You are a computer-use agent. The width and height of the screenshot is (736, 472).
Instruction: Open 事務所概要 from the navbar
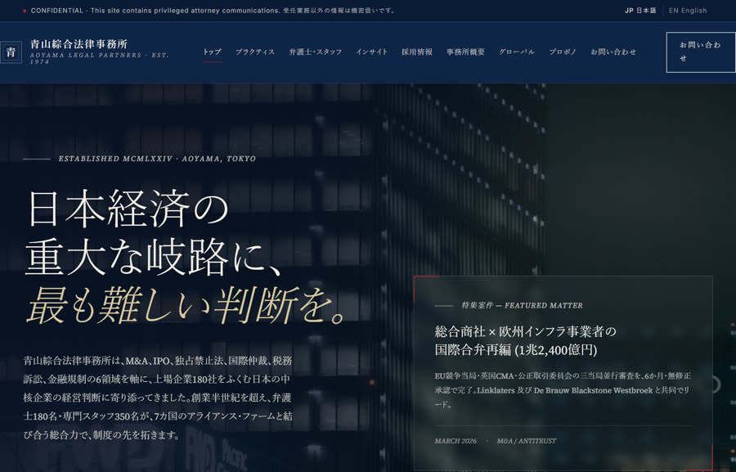pos(465,52)
